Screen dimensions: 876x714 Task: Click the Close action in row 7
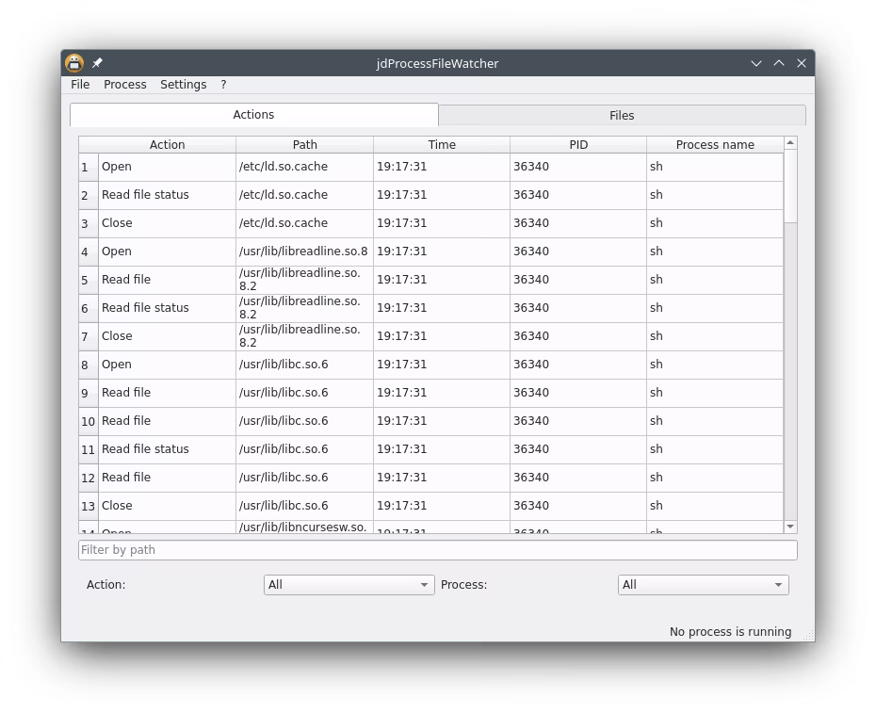[167, 336]
